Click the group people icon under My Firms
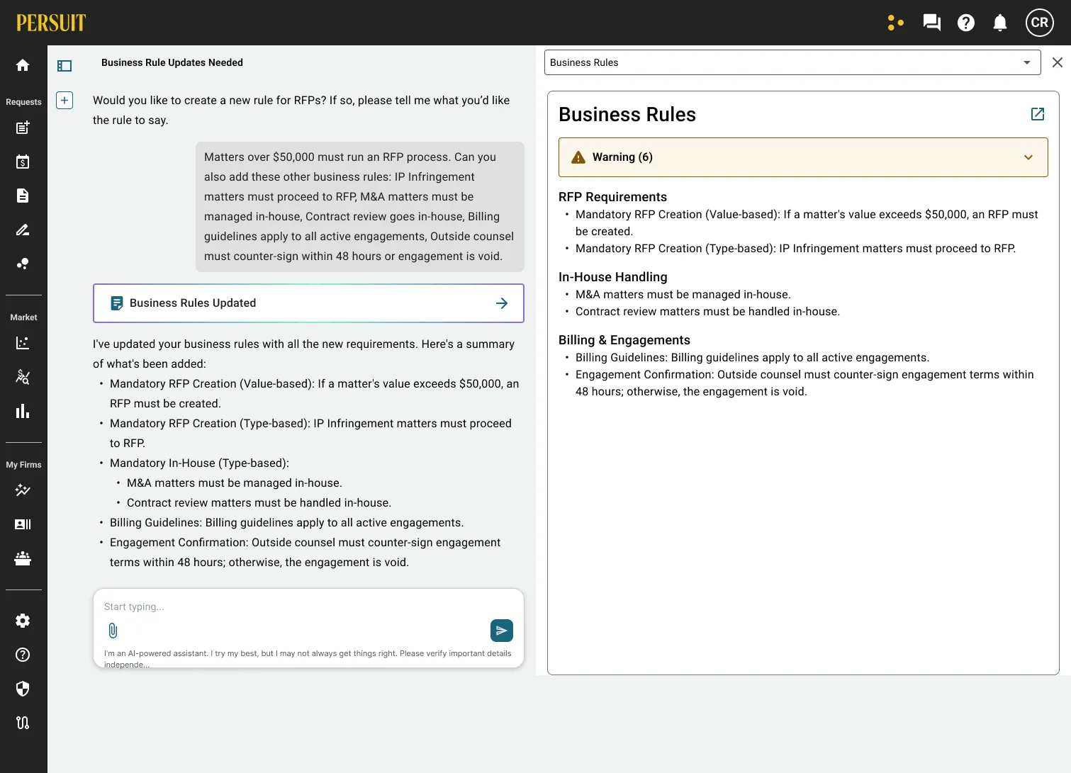Screen dimensions: 1071x773 23,558
